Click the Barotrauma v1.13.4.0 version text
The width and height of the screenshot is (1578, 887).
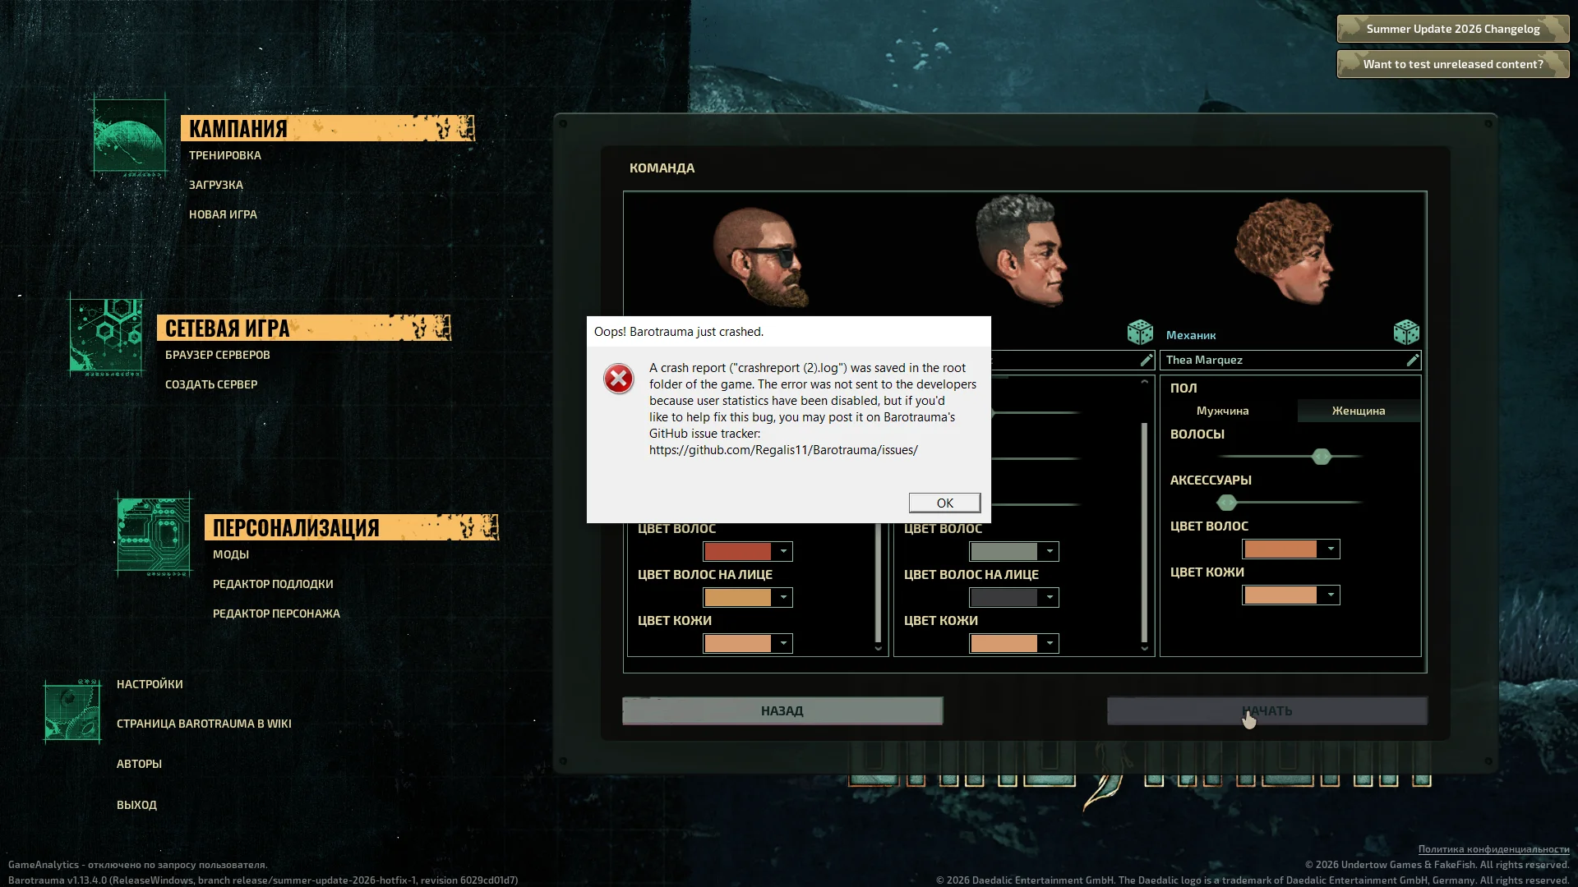point(263,880)
